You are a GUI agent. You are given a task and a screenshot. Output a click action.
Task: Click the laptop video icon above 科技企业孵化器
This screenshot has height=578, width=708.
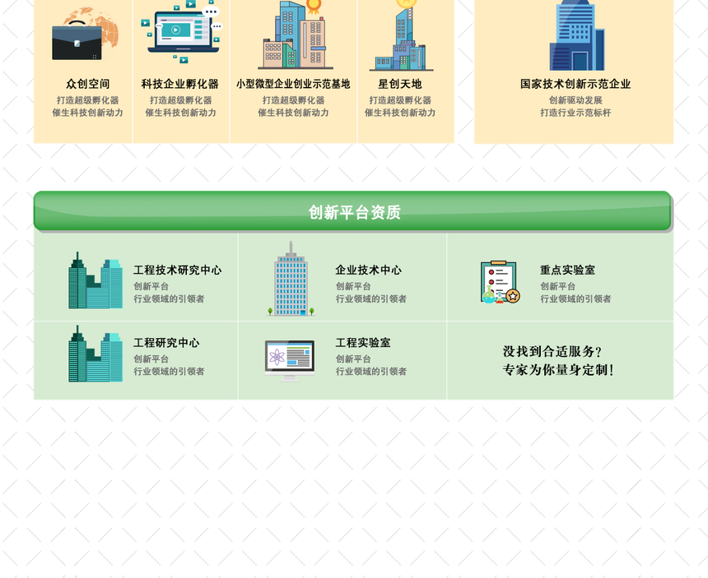tap(181, 30)
